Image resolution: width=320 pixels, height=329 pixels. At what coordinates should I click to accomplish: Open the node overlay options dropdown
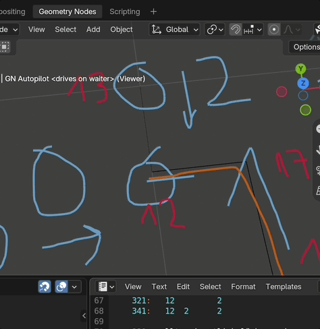pyautogui.click(x=74, y=287)
